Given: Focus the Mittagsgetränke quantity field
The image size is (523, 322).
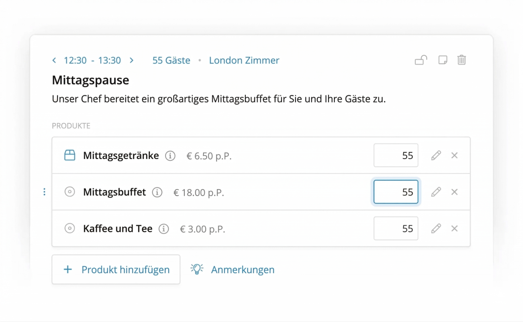Looking at the screenshot, I should pyautogui.click(x=396, y=156).
